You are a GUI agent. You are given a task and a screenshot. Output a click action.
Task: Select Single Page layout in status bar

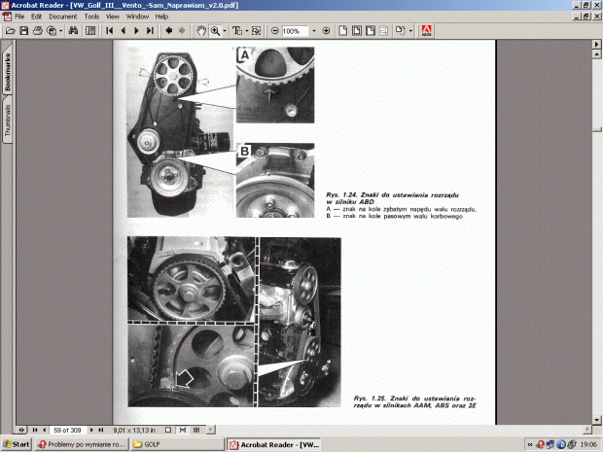168,430
